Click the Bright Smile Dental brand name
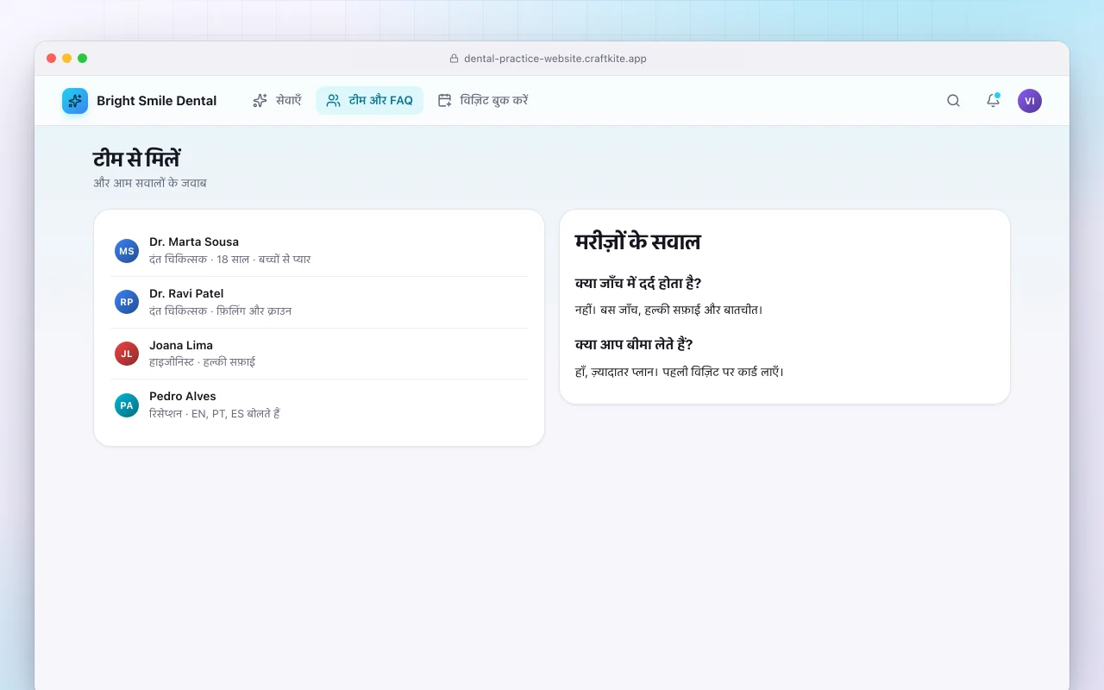Screen dimensions: 1104x690 [x=156, y=101]
